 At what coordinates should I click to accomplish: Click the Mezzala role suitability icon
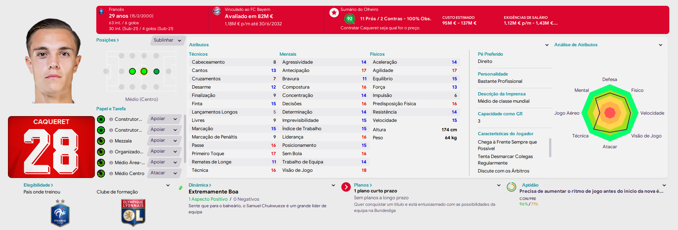pos(101,141)
